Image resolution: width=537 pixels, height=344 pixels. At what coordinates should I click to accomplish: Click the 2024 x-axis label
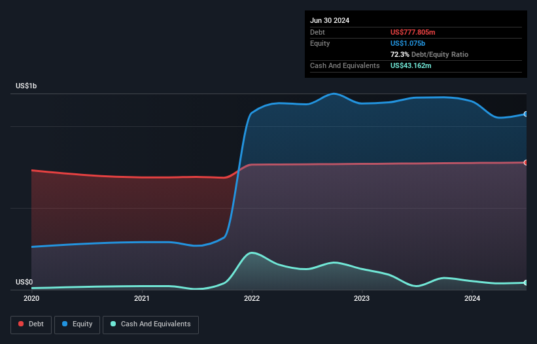(472, 298)
